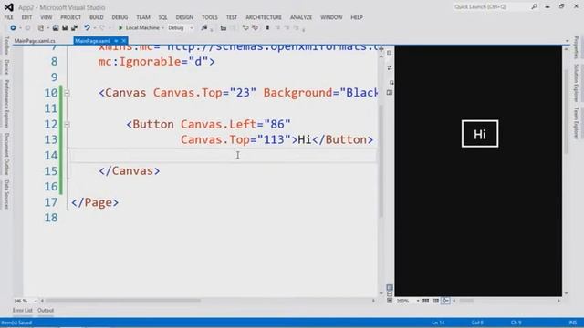This screenshot has width=584, height=328.
Task: Select the Hi button in the designer
Action: tap(480, 134)
